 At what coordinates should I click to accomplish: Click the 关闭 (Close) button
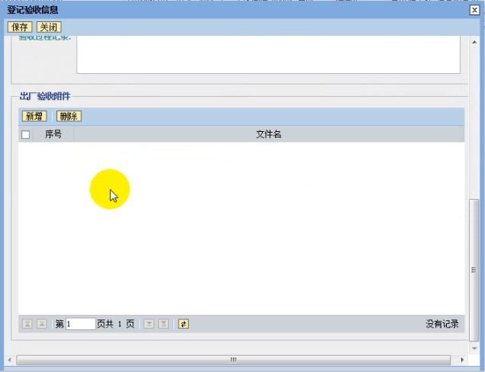(x=49, y=27)
